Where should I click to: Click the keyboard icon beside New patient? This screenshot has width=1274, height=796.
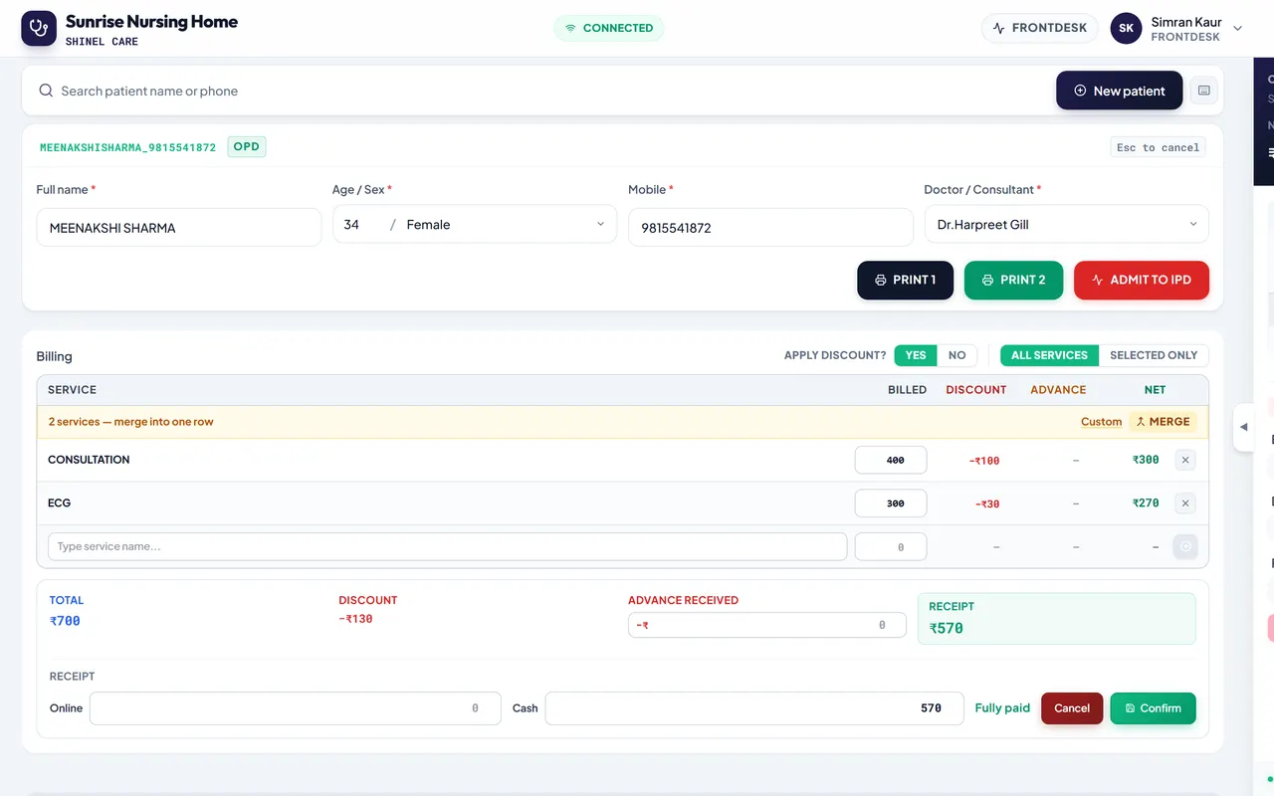pyautogui.click(x=1204, y=91)
